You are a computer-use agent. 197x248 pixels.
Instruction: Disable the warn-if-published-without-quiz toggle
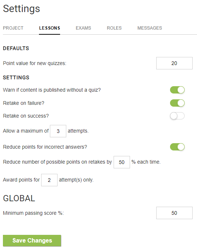(177, 90)
